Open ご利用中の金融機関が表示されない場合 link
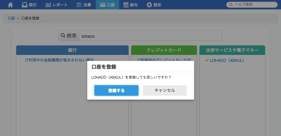Image resolution: width=281 pixels, height=136 pixels. pos(59,60)
